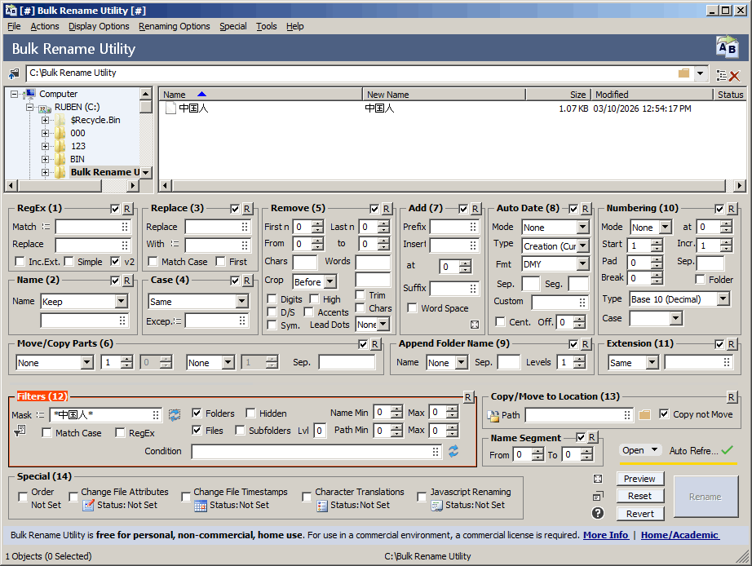Open Auto Date Mode dropdown
The height and width of the screenshot is (566, 752).
click(x=582, y=227)
